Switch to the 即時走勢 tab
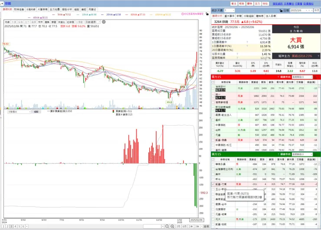Viewport: 321px width, 230px height. coord(19,10)
